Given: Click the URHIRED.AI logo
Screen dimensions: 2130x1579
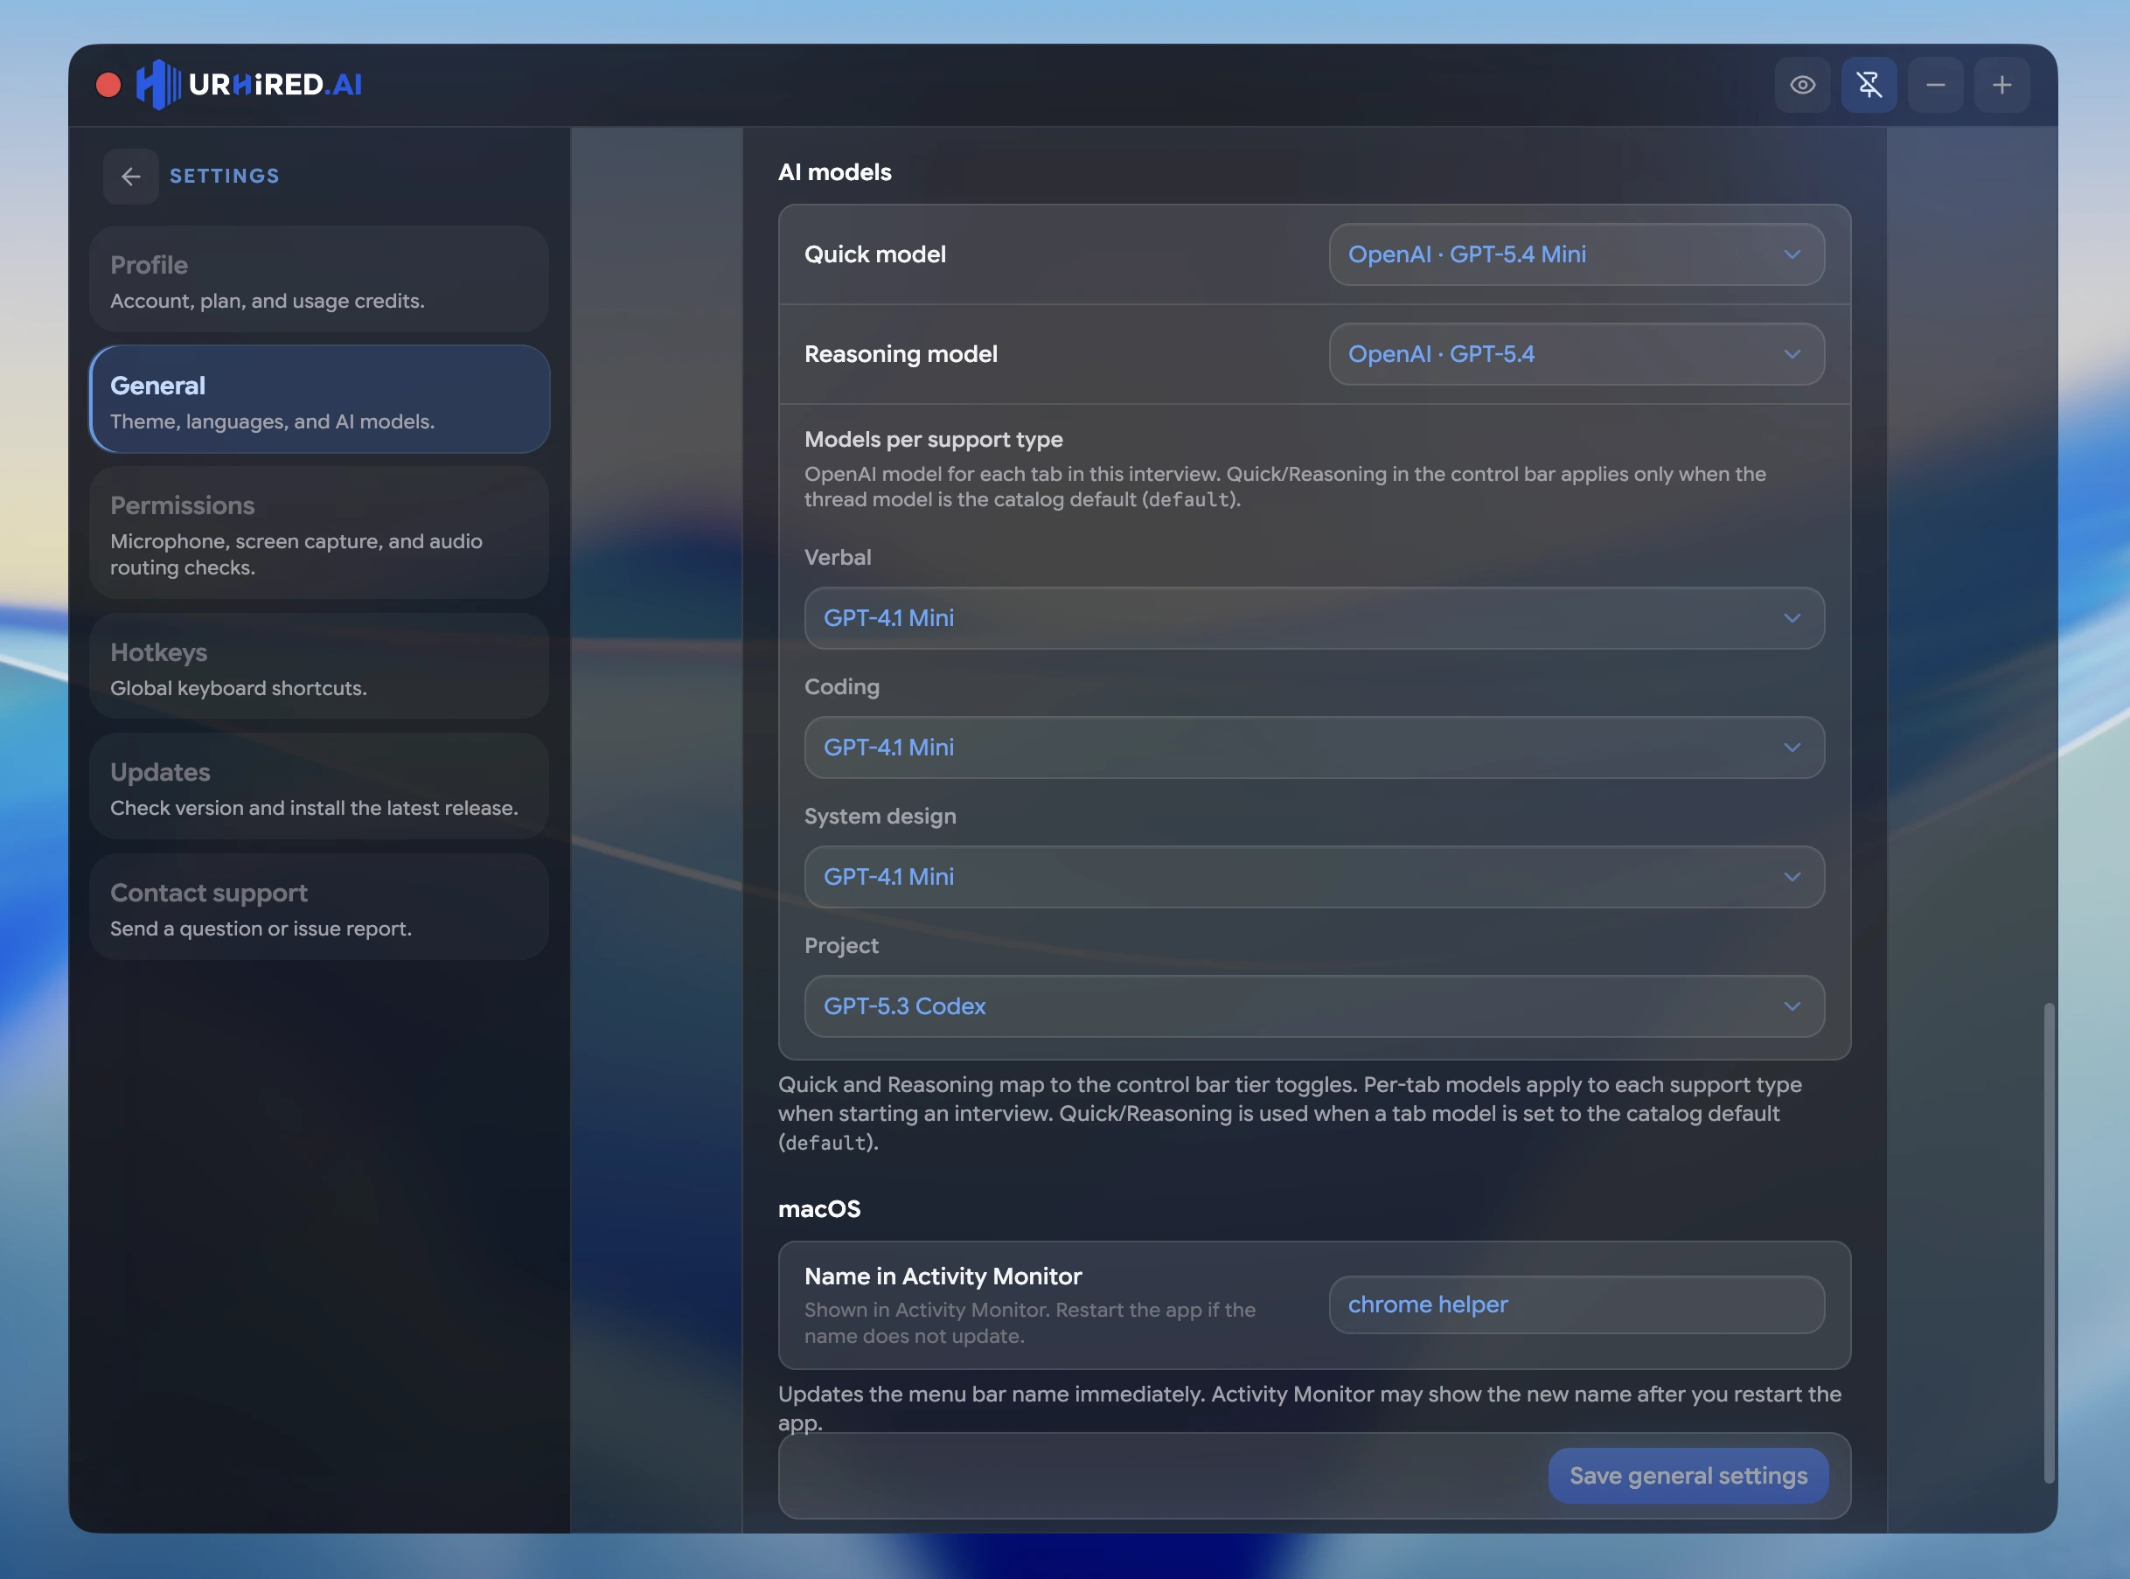Looking at the screenshot, I should tap(248, 85).
